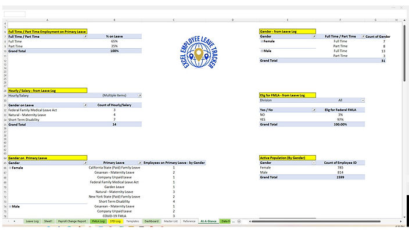Select 'Gender - from Leave Log' heading cell

point(288,31)
